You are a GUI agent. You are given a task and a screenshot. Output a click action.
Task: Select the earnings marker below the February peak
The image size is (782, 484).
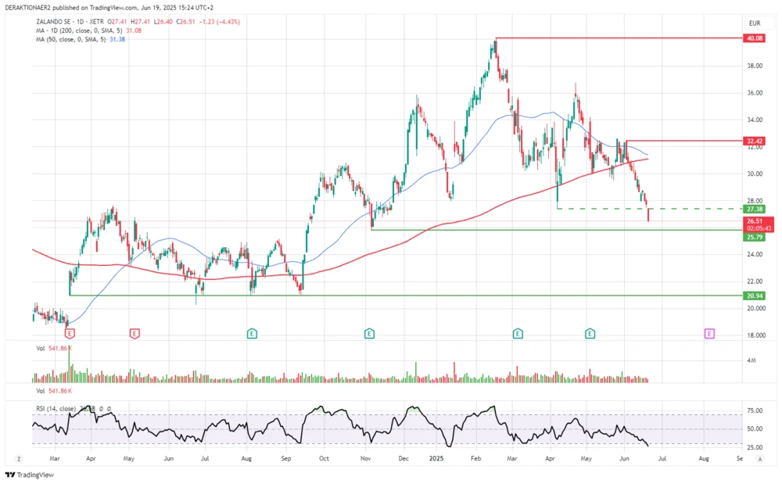pyautogui.click(x=516, y=333)
